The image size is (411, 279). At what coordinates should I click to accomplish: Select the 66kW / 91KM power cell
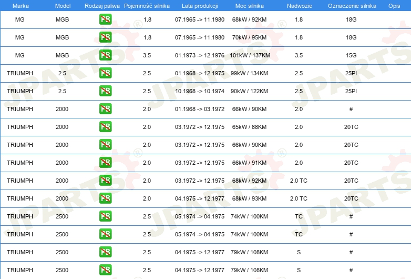[249, 163]
